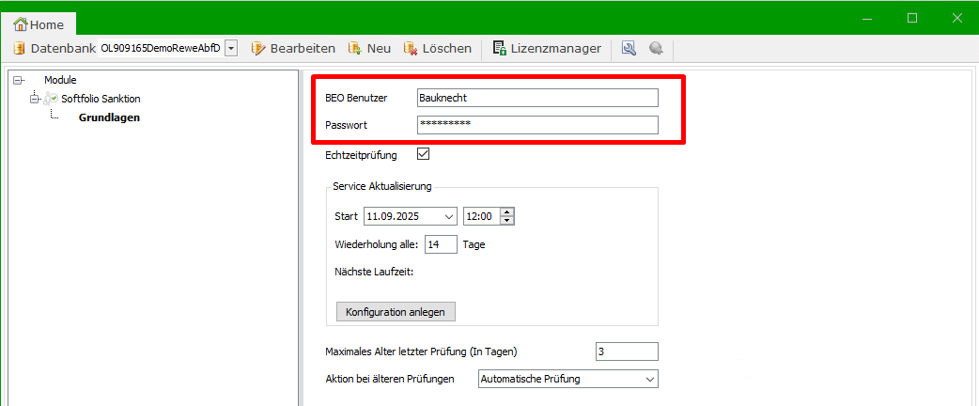Collapse the Module tree node
The image size is (979, 406).
pos(19,81)
